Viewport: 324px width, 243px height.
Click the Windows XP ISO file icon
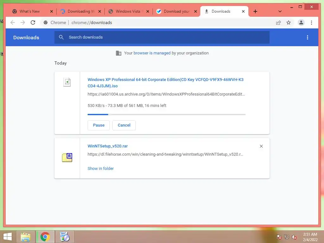67,82
